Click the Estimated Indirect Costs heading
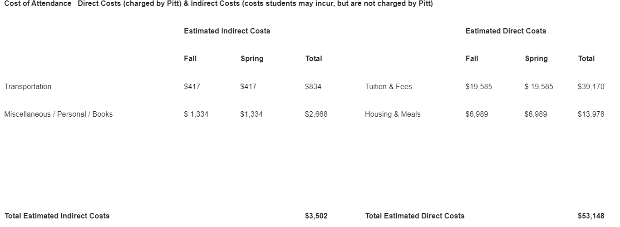 (x=227, y=31)
